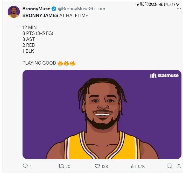183x173 pixels.
Task: Click the BronnyMuse profile avatar
Action: 14,12
